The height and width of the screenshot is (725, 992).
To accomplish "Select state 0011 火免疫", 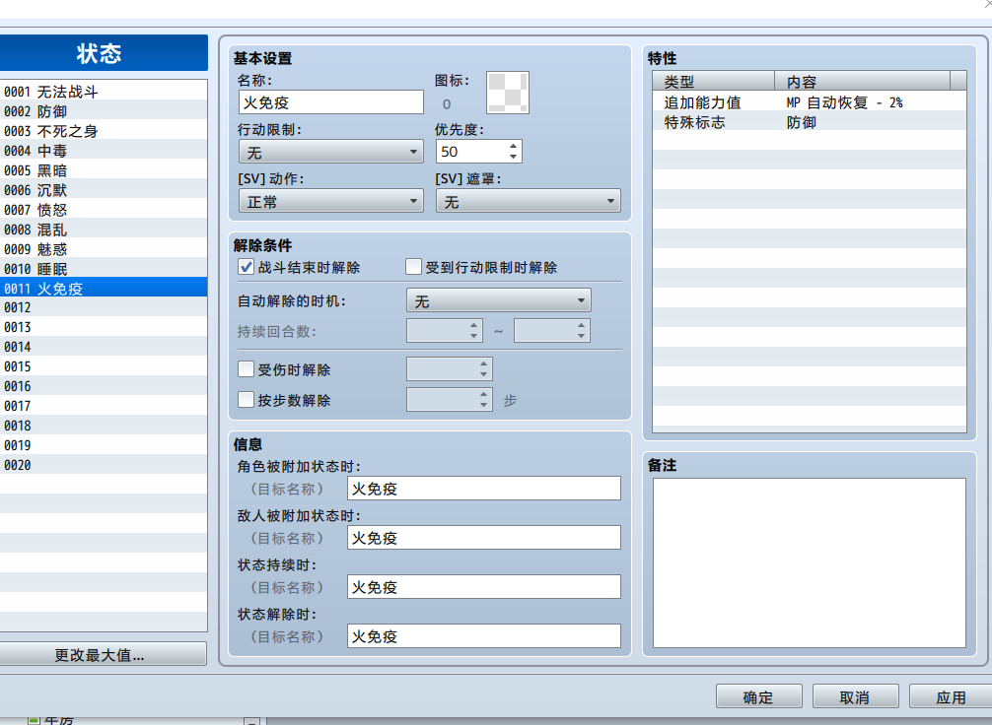I will (x=104, y=289).
